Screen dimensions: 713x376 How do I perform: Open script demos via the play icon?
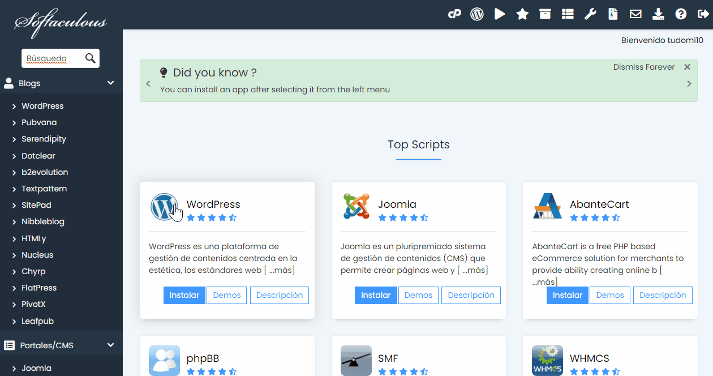click(500, 14)
